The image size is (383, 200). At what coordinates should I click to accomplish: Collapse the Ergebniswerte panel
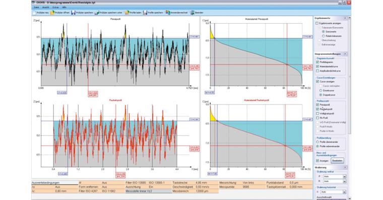click(345, 18)
